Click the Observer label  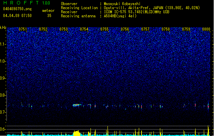[x=69, y=4]
